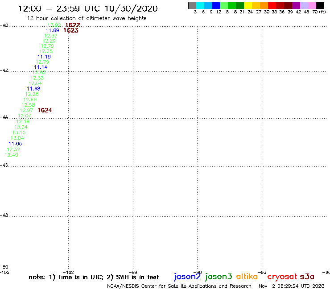Click the 12.58 wave height value

coord(28,105)
